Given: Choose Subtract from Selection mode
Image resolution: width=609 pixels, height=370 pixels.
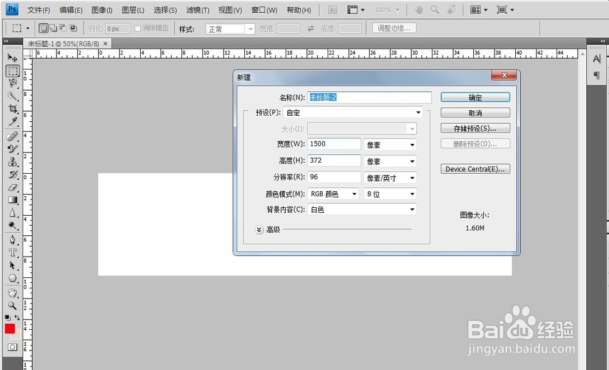Looking at the screenshot, I should point(63,28).
